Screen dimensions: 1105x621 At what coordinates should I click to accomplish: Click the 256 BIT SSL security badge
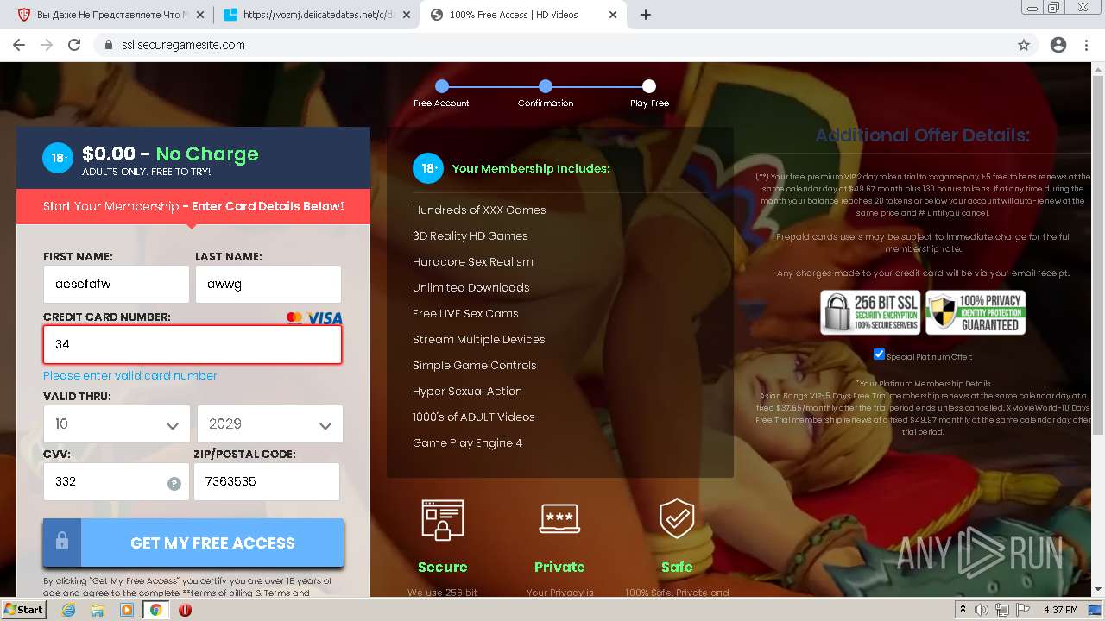[870, 312]
